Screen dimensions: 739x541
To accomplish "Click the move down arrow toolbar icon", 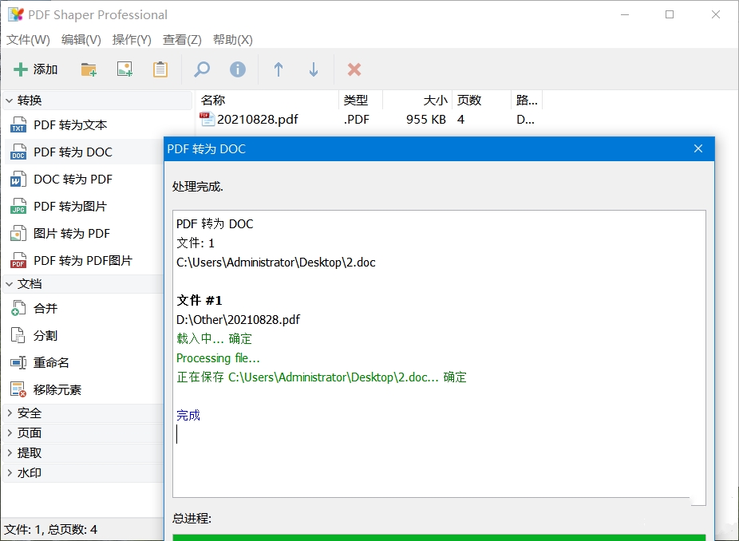I will pos(314,69).
